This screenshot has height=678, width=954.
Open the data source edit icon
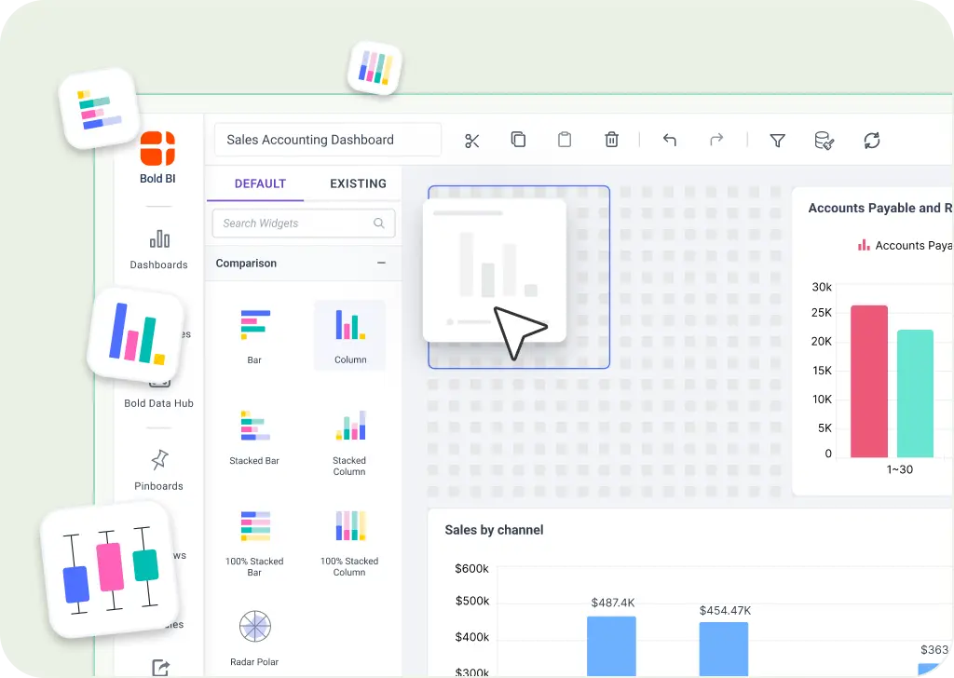click(x=824, y=141)
